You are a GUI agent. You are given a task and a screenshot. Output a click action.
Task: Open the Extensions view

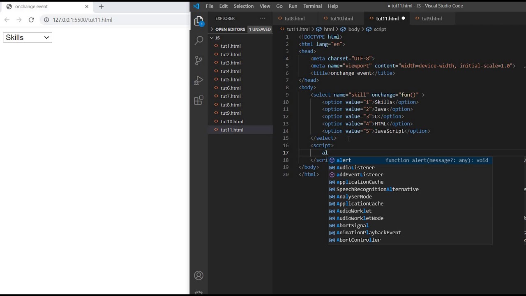(199, 100)
